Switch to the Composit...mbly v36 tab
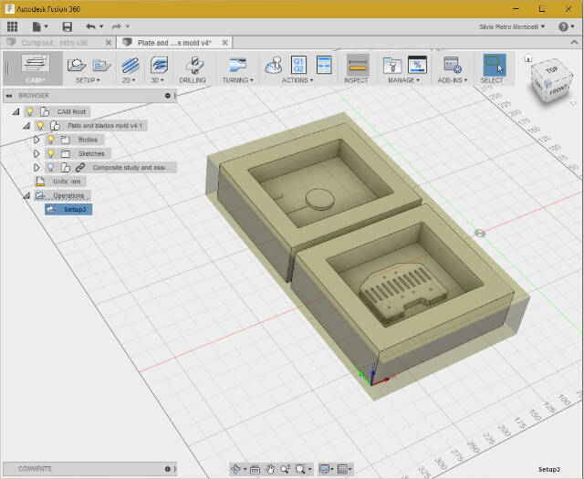 point(55,43)
